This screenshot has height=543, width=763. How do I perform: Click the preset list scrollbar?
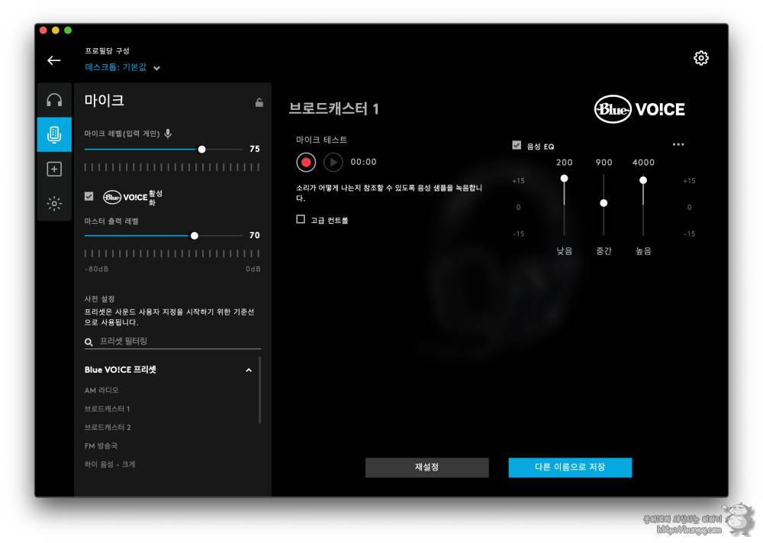click(x=260, y=390)
